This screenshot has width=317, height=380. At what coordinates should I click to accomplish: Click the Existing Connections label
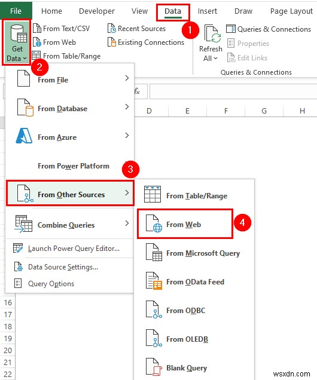click(x=151, y=42)
